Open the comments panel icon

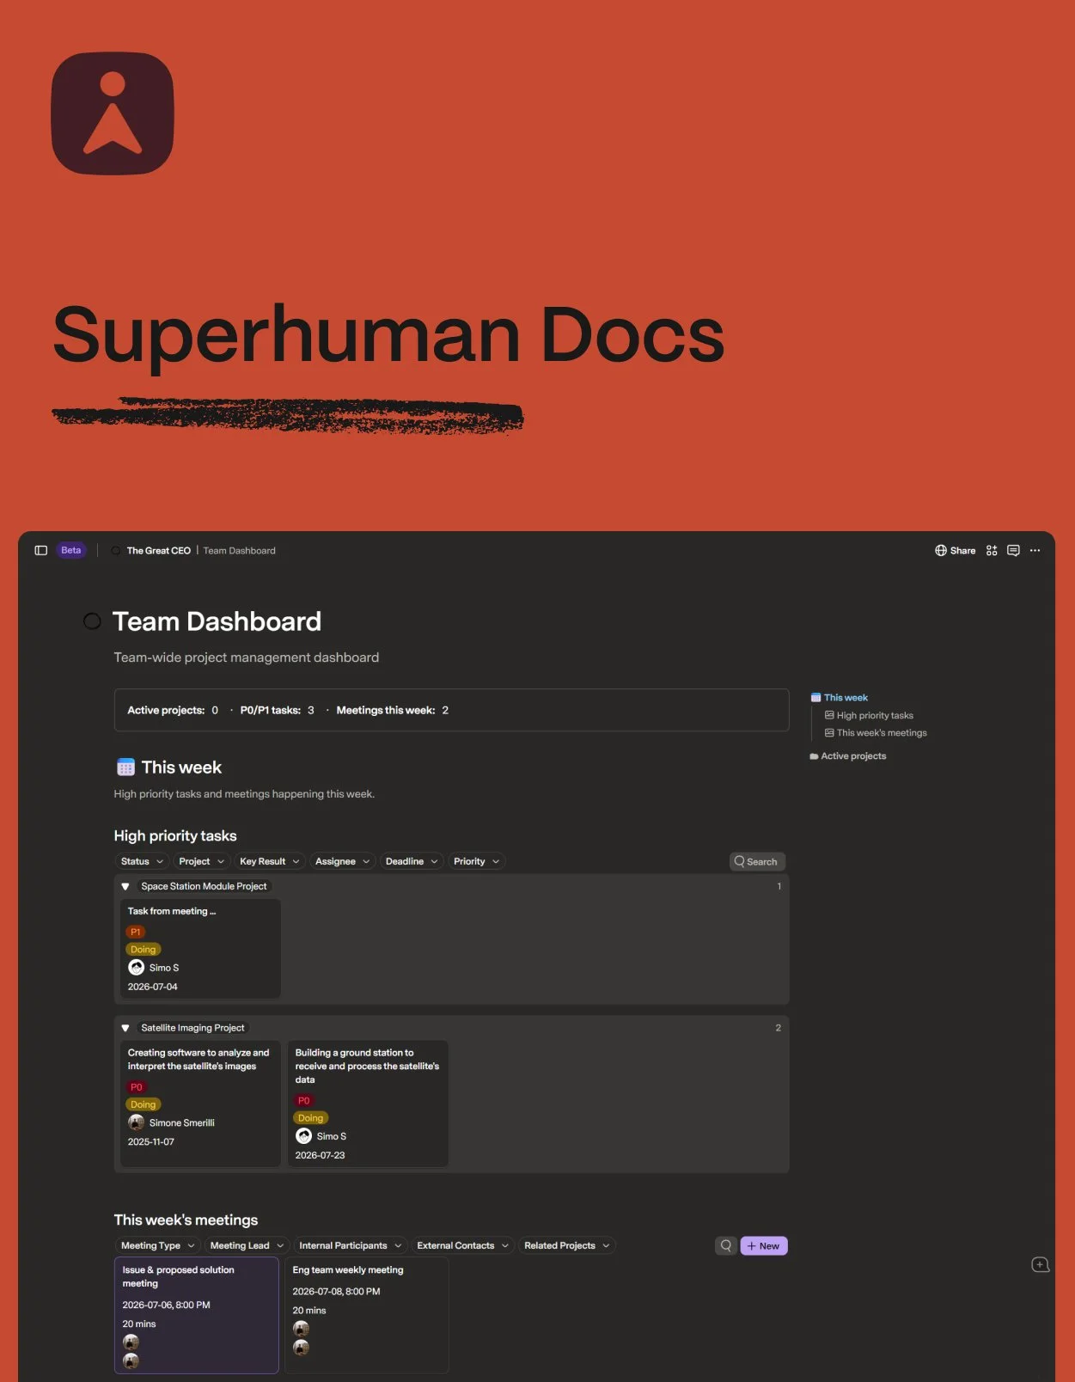tap(1013, 551)
